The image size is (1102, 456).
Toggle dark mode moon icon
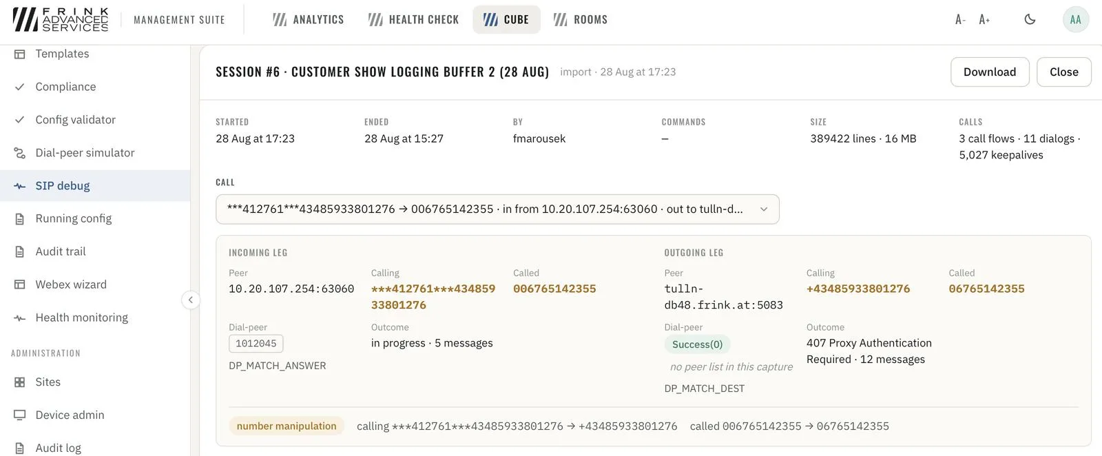(1030, 19)
